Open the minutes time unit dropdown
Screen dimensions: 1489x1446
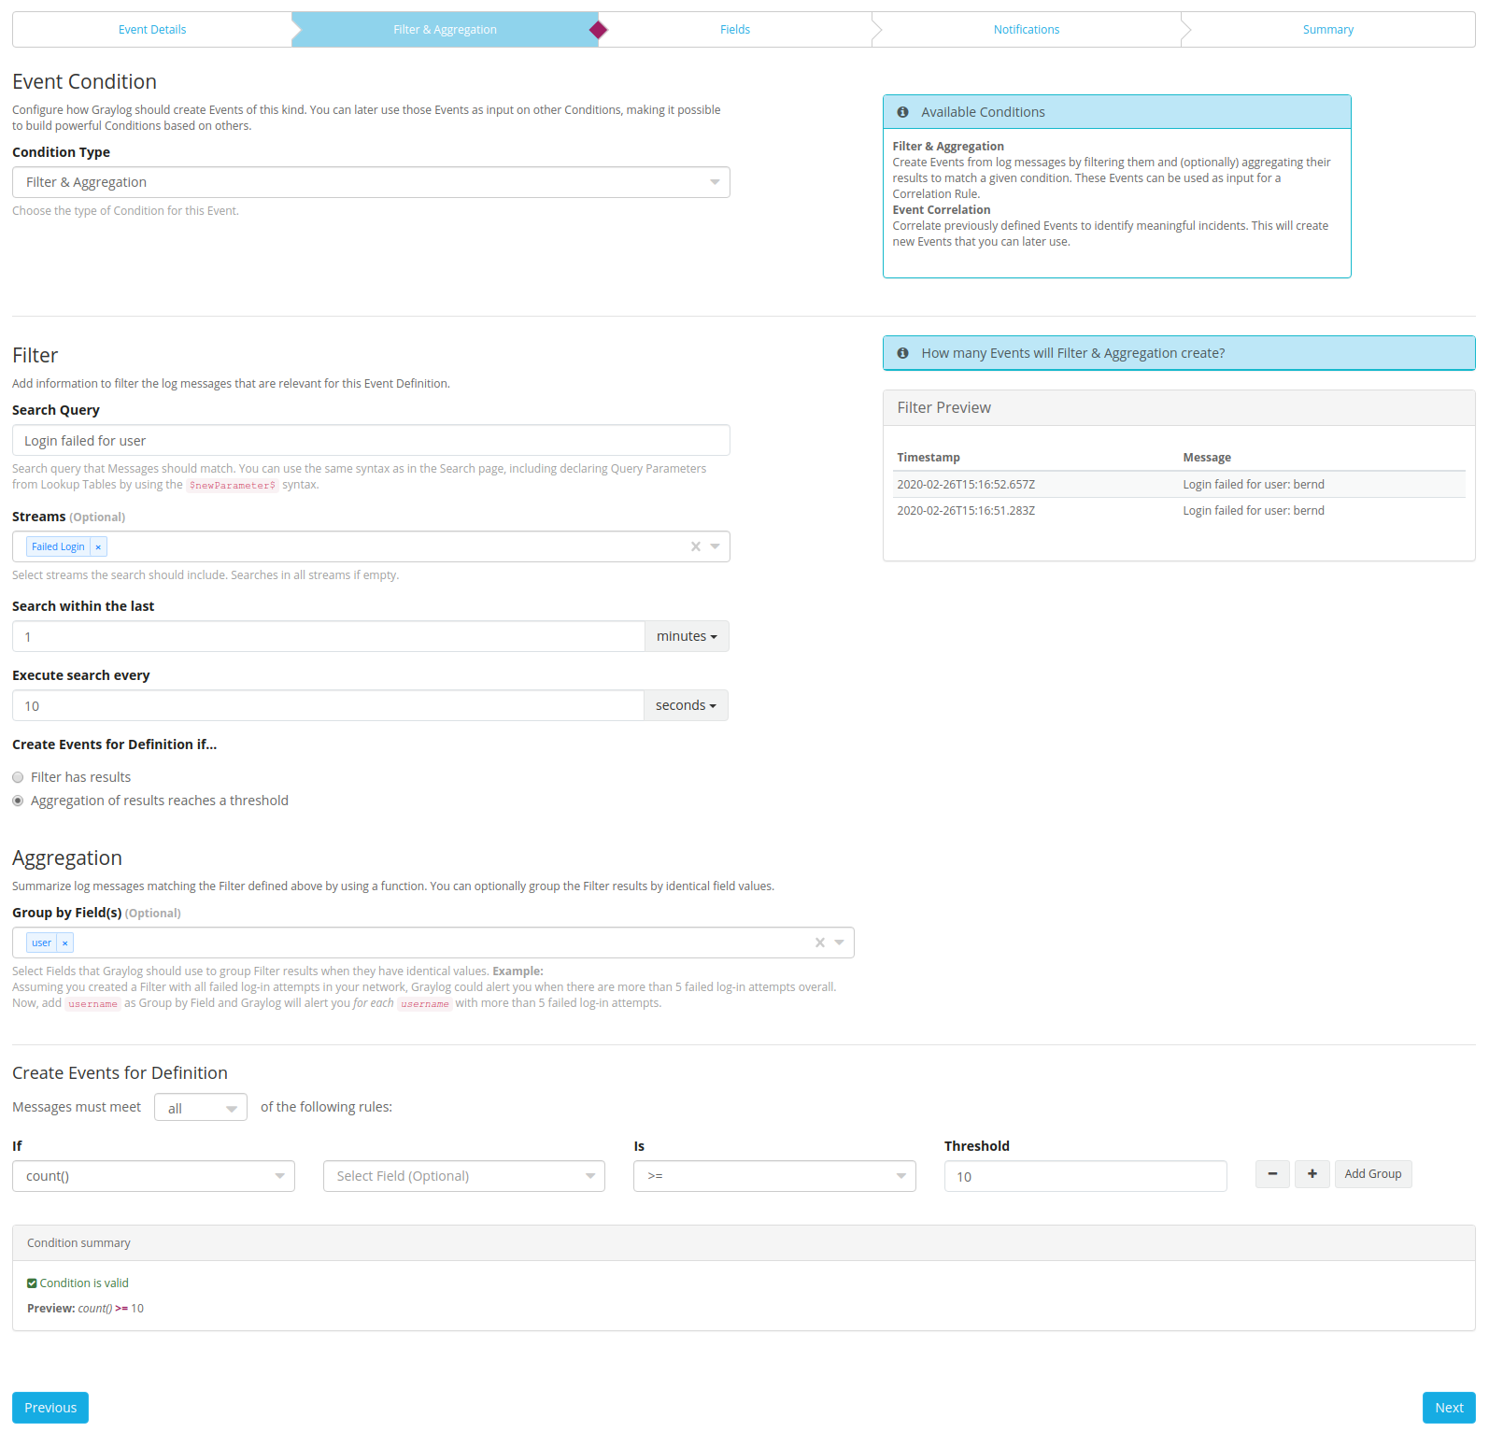point(686,636)
